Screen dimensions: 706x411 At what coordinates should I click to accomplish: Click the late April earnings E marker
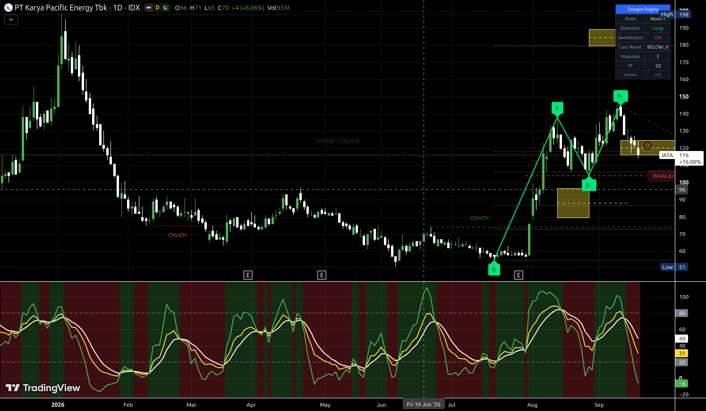tap(322, 275)
